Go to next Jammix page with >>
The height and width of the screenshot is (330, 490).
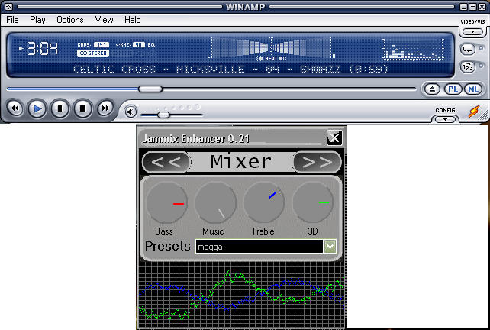[318, 162]
